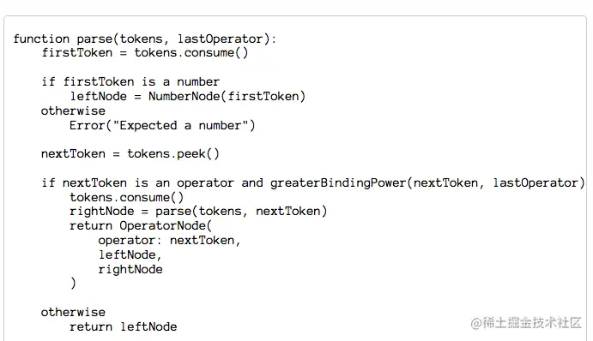Click the first 'otherwise' keyword
This screenshot has width=593, height=341.
pyautogui.click(x=73, y=111)
